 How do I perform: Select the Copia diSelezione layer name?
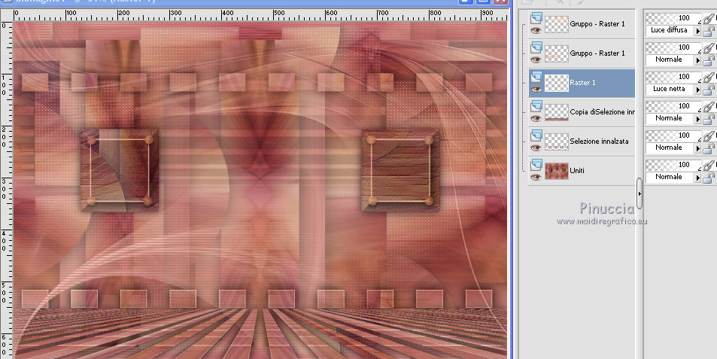(x=602, y=112)
